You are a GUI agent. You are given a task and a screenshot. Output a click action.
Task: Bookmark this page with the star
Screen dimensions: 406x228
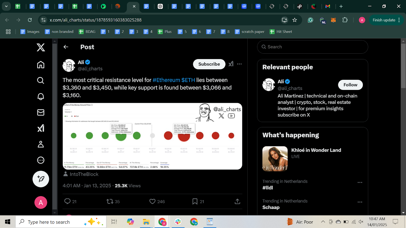pyautogui.click(x=295, y=20)
